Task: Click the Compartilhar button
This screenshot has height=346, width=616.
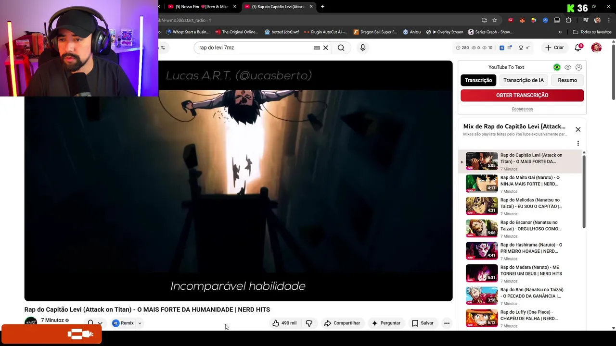Action: point(342,323)
